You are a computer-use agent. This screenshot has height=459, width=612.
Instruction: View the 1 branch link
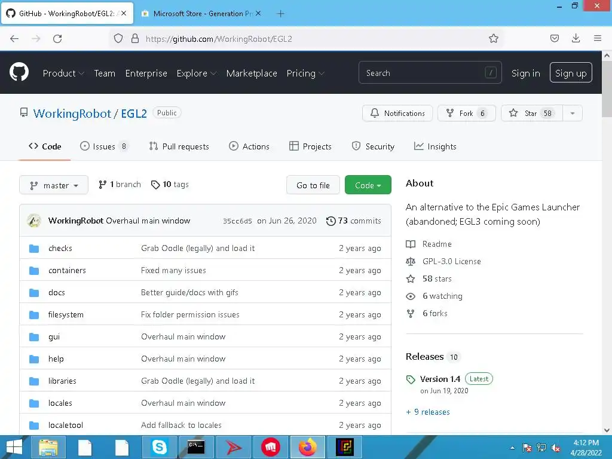pos(120,184)
